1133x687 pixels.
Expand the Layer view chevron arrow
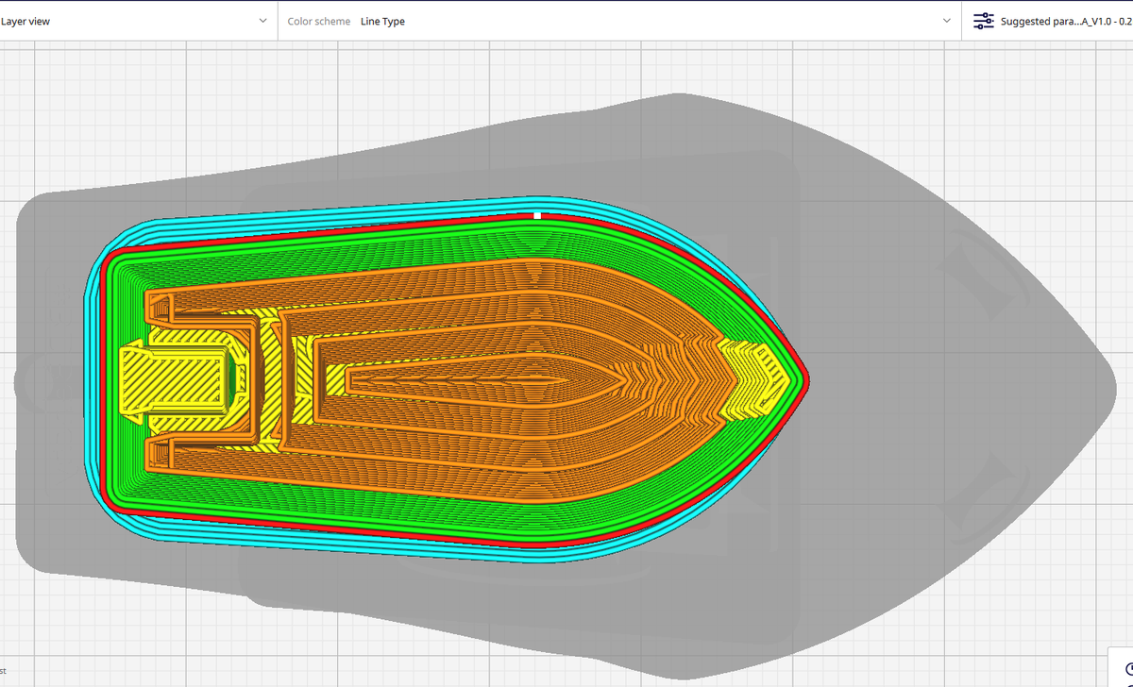coord(262,20)
